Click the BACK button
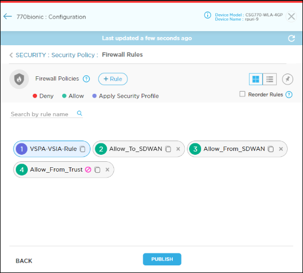303x273 pixels. 24,261
